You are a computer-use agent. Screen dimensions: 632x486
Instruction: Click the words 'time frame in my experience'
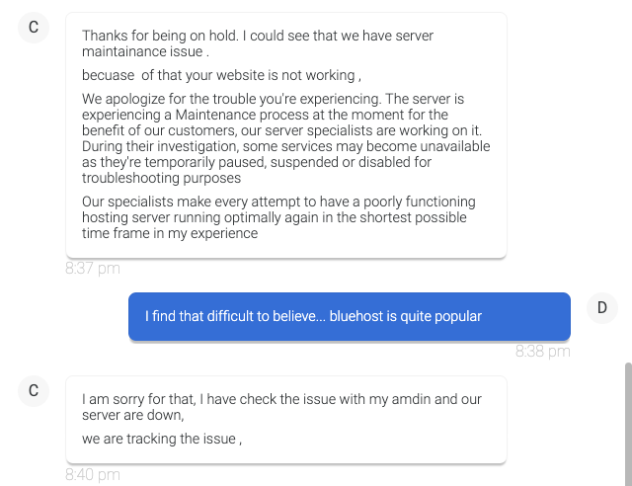(x=170, y=233)
